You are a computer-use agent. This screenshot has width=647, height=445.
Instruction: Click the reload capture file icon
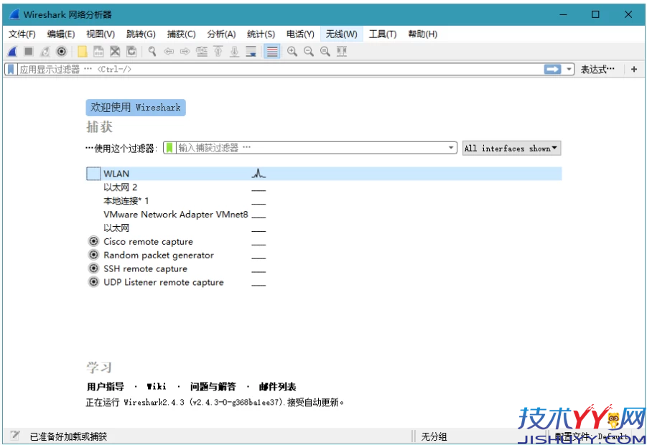point(131,51)
